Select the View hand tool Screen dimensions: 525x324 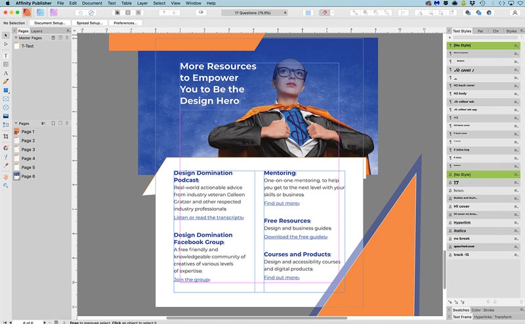pyautogui.click(x=6, y=176)
